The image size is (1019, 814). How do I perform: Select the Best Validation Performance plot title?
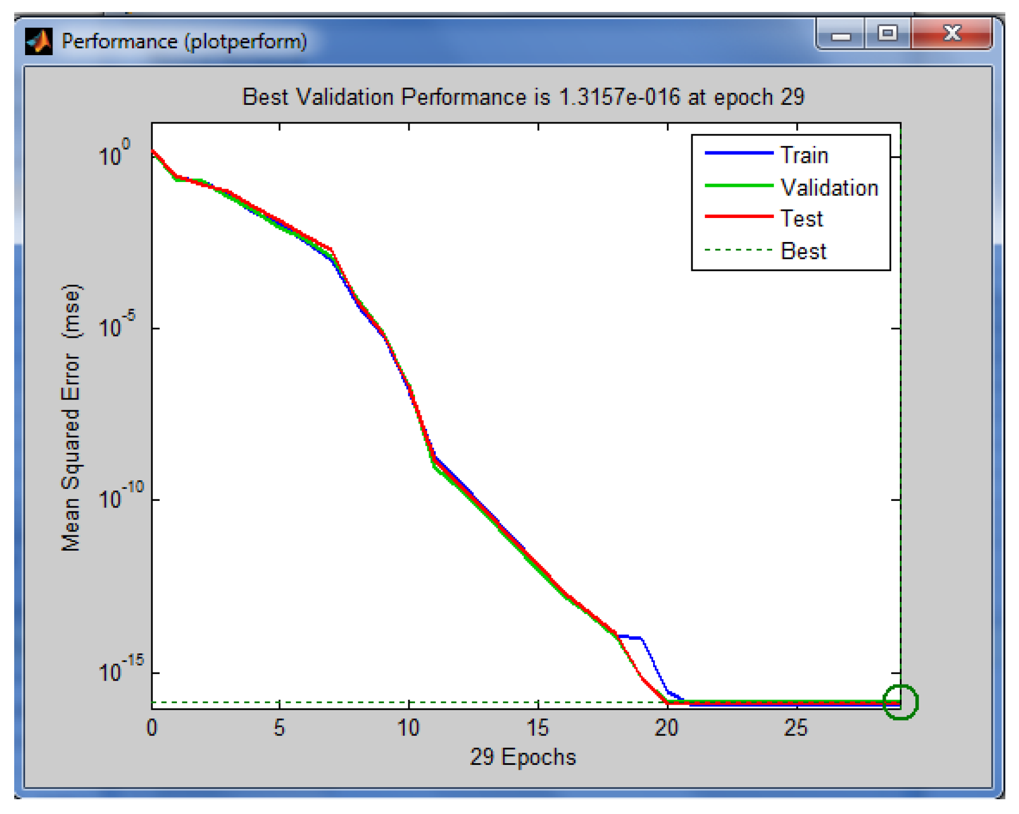coord(523,97)
